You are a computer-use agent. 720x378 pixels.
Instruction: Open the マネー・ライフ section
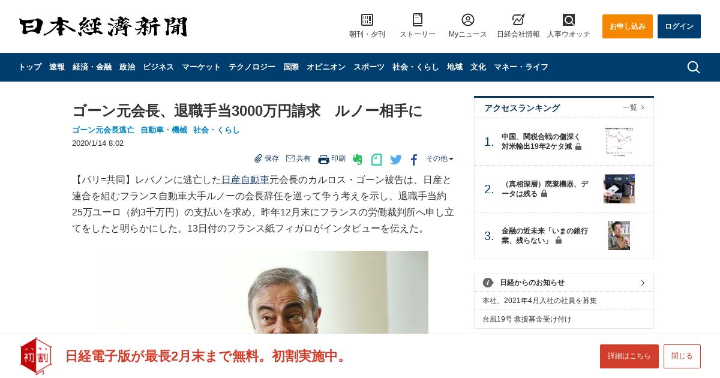pyautogui.click(x=521, y=67)
